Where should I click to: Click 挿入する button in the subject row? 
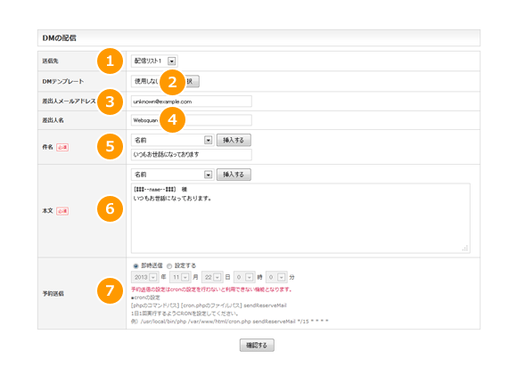(x=234, y=140)
